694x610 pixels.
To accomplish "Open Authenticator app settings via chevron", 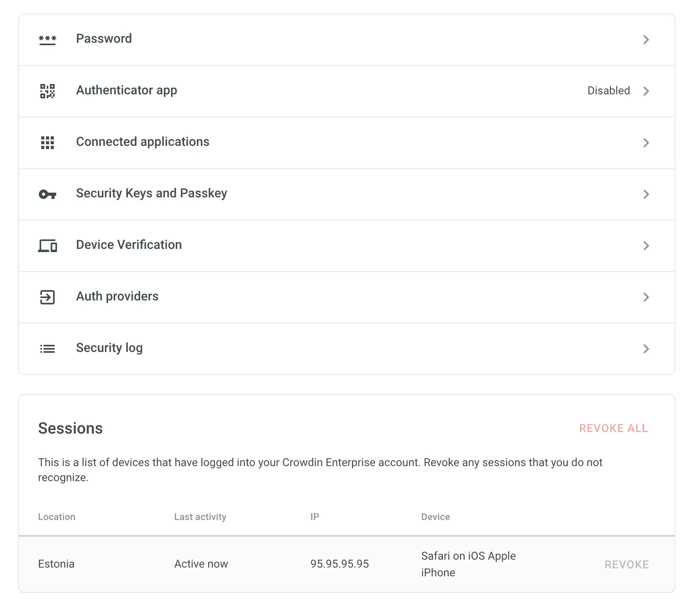I will click(x=646, y=91).
